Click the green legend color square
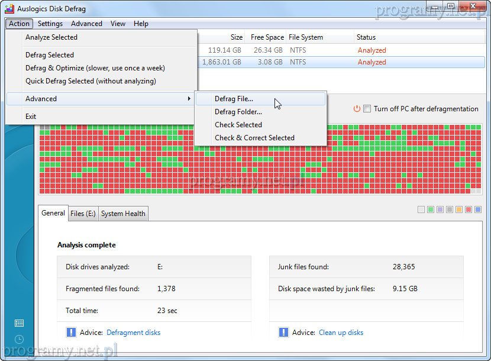Viewport: 491px width, 361px height. [x=431, y=209]
